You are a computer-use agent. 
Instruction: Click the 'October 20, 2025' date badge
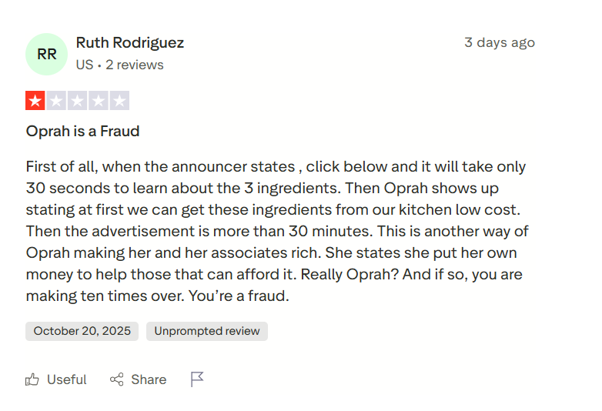(82, 331)
